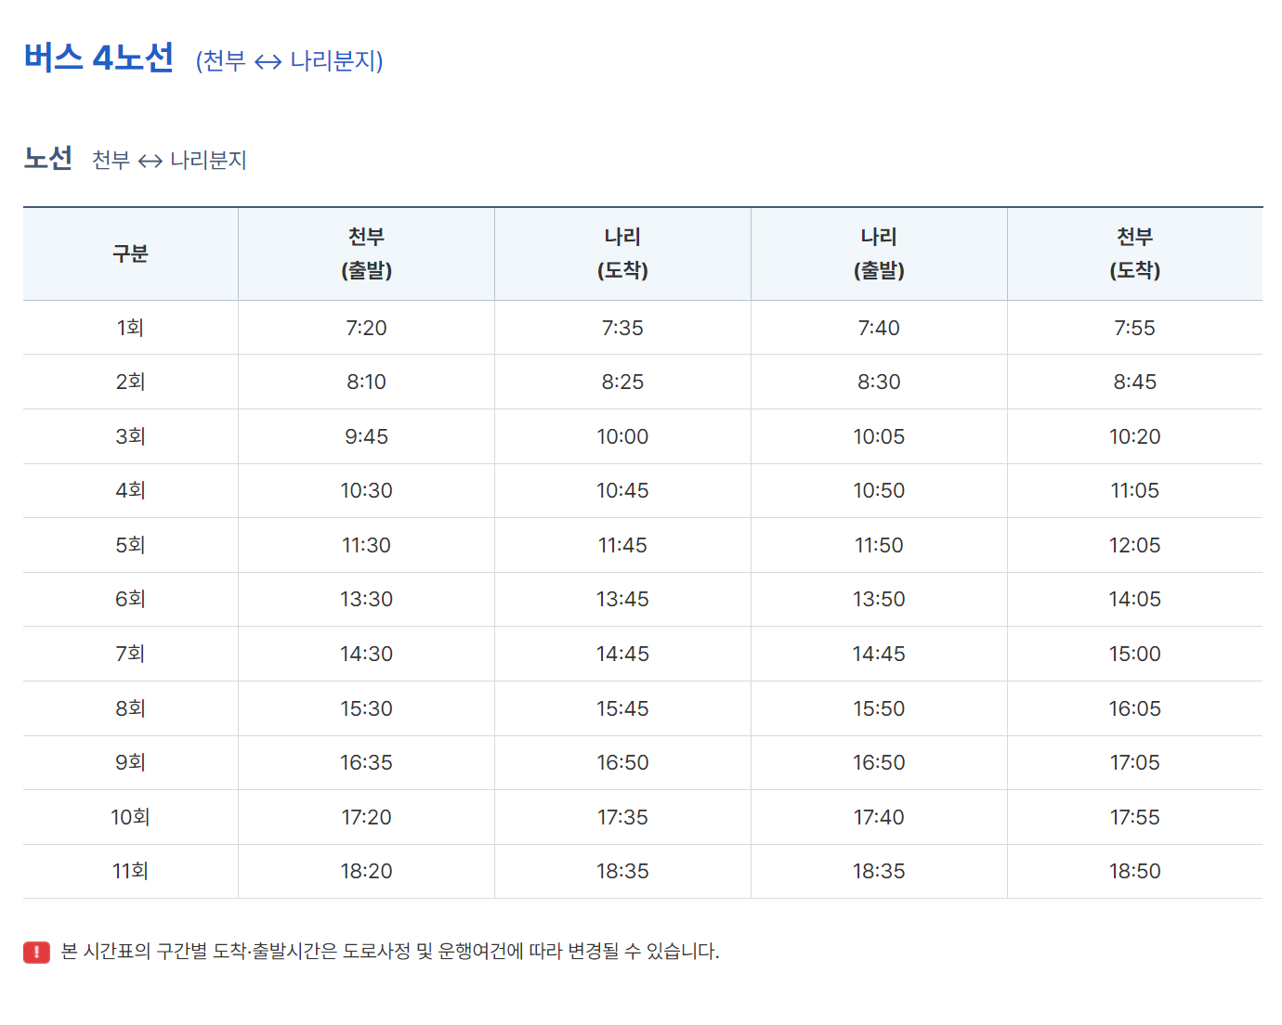
Task: Select the 1회 row label
Action: pos(130,328)
